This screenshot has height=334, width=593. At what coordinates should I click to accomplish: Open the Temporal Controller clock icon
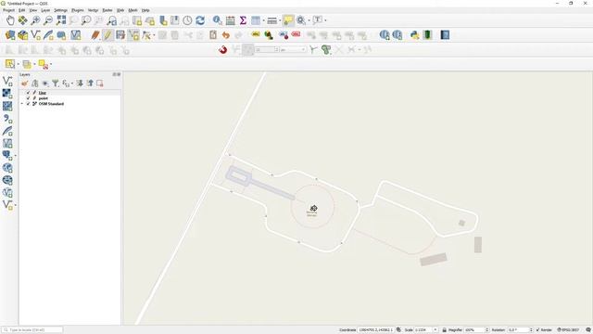point(187,20)
